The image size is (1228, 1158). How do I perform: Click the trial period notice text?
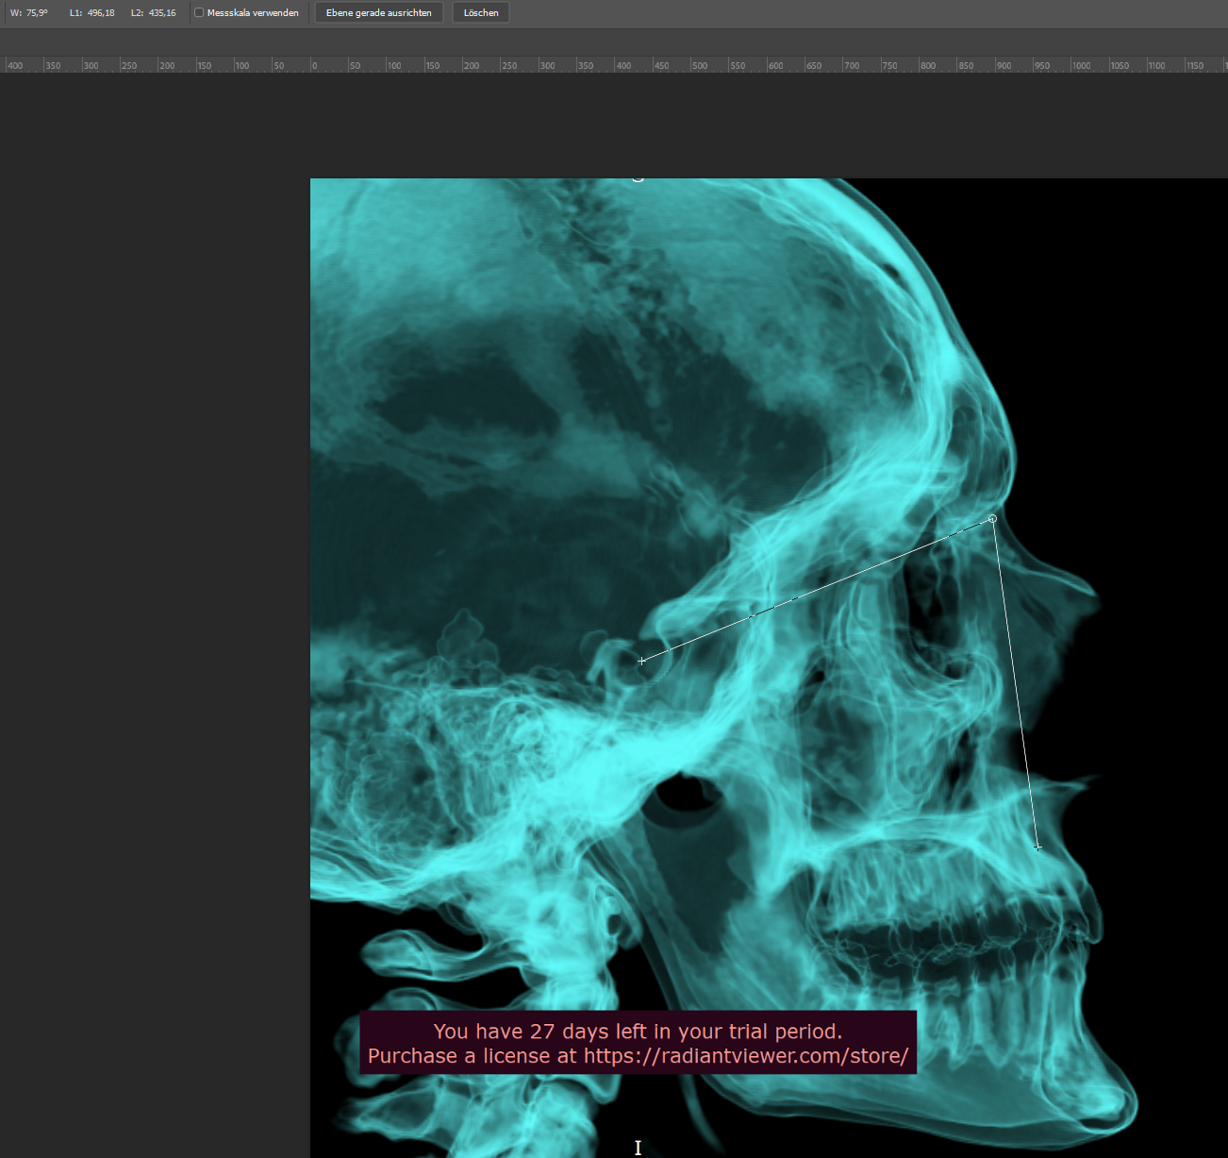[x=638, y=1032]
